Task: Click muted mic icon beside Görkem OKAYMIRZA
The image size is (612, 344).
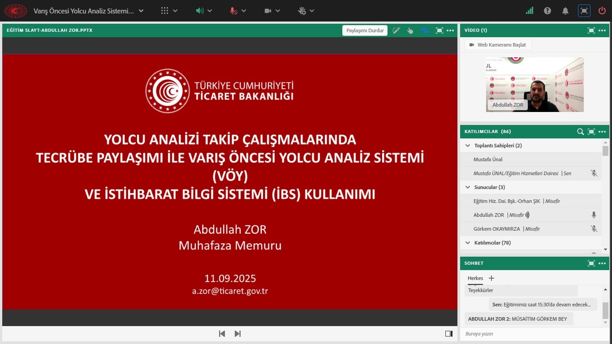Action: (594, 229)
